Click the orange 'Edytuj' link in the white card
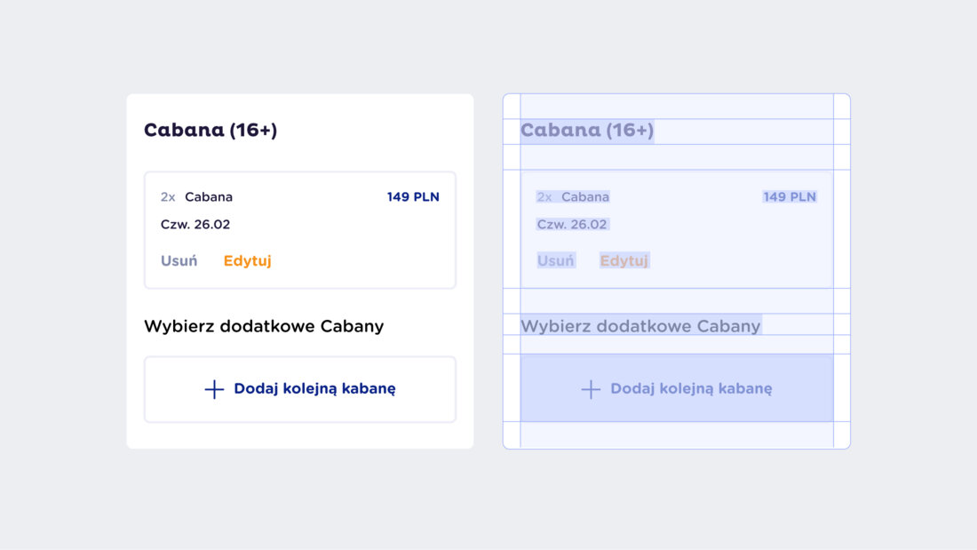The image size is (977, 550). coord(247,260)
